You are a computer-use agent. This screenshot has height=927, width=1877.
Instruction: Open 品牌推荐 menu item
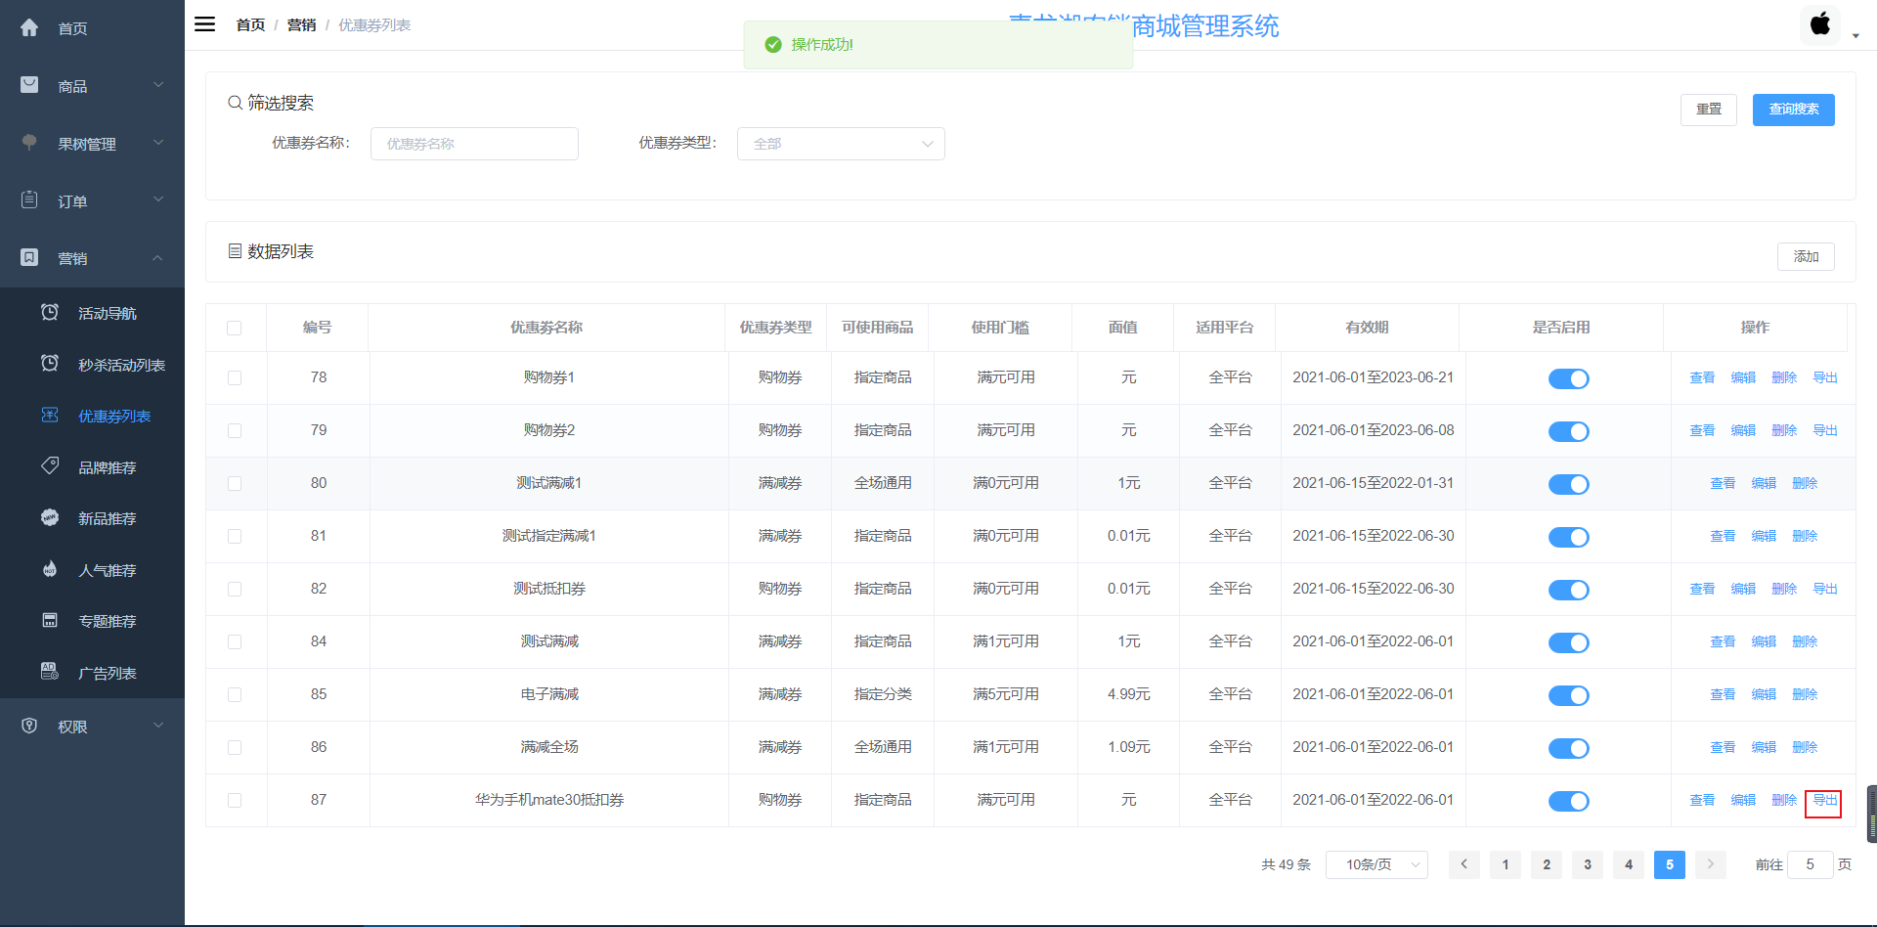coord(92,467)
